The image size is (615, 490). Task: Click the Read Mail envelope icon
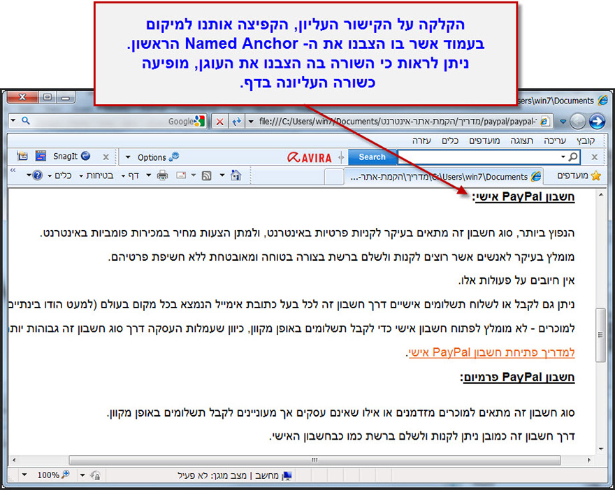click(x=181, y=175)
